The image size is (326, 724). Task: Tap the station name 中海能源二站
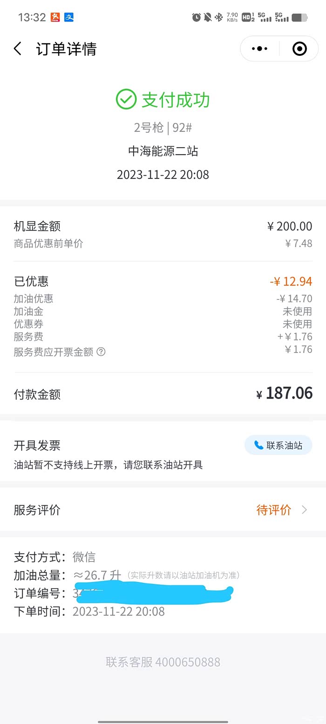tap(163, 151)
